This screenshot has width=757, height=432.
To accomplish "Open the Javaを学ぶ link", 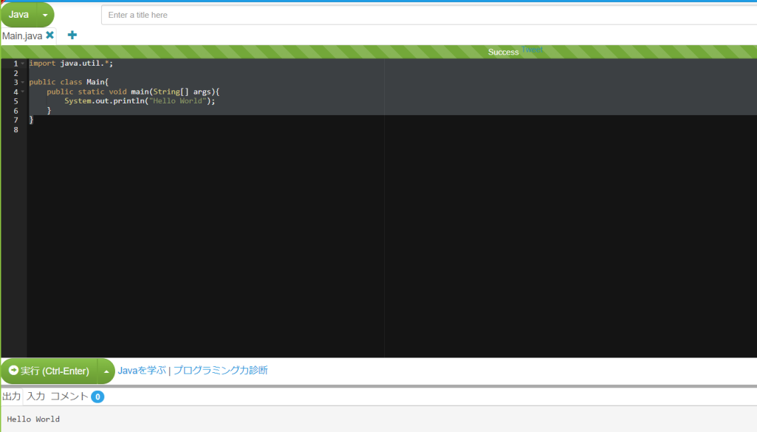I will point(142,370).
